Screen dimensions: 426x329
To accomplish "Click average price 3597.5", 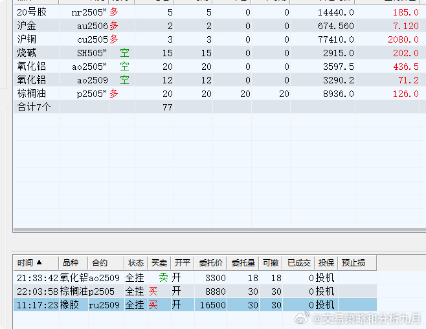I will (338, 67).
